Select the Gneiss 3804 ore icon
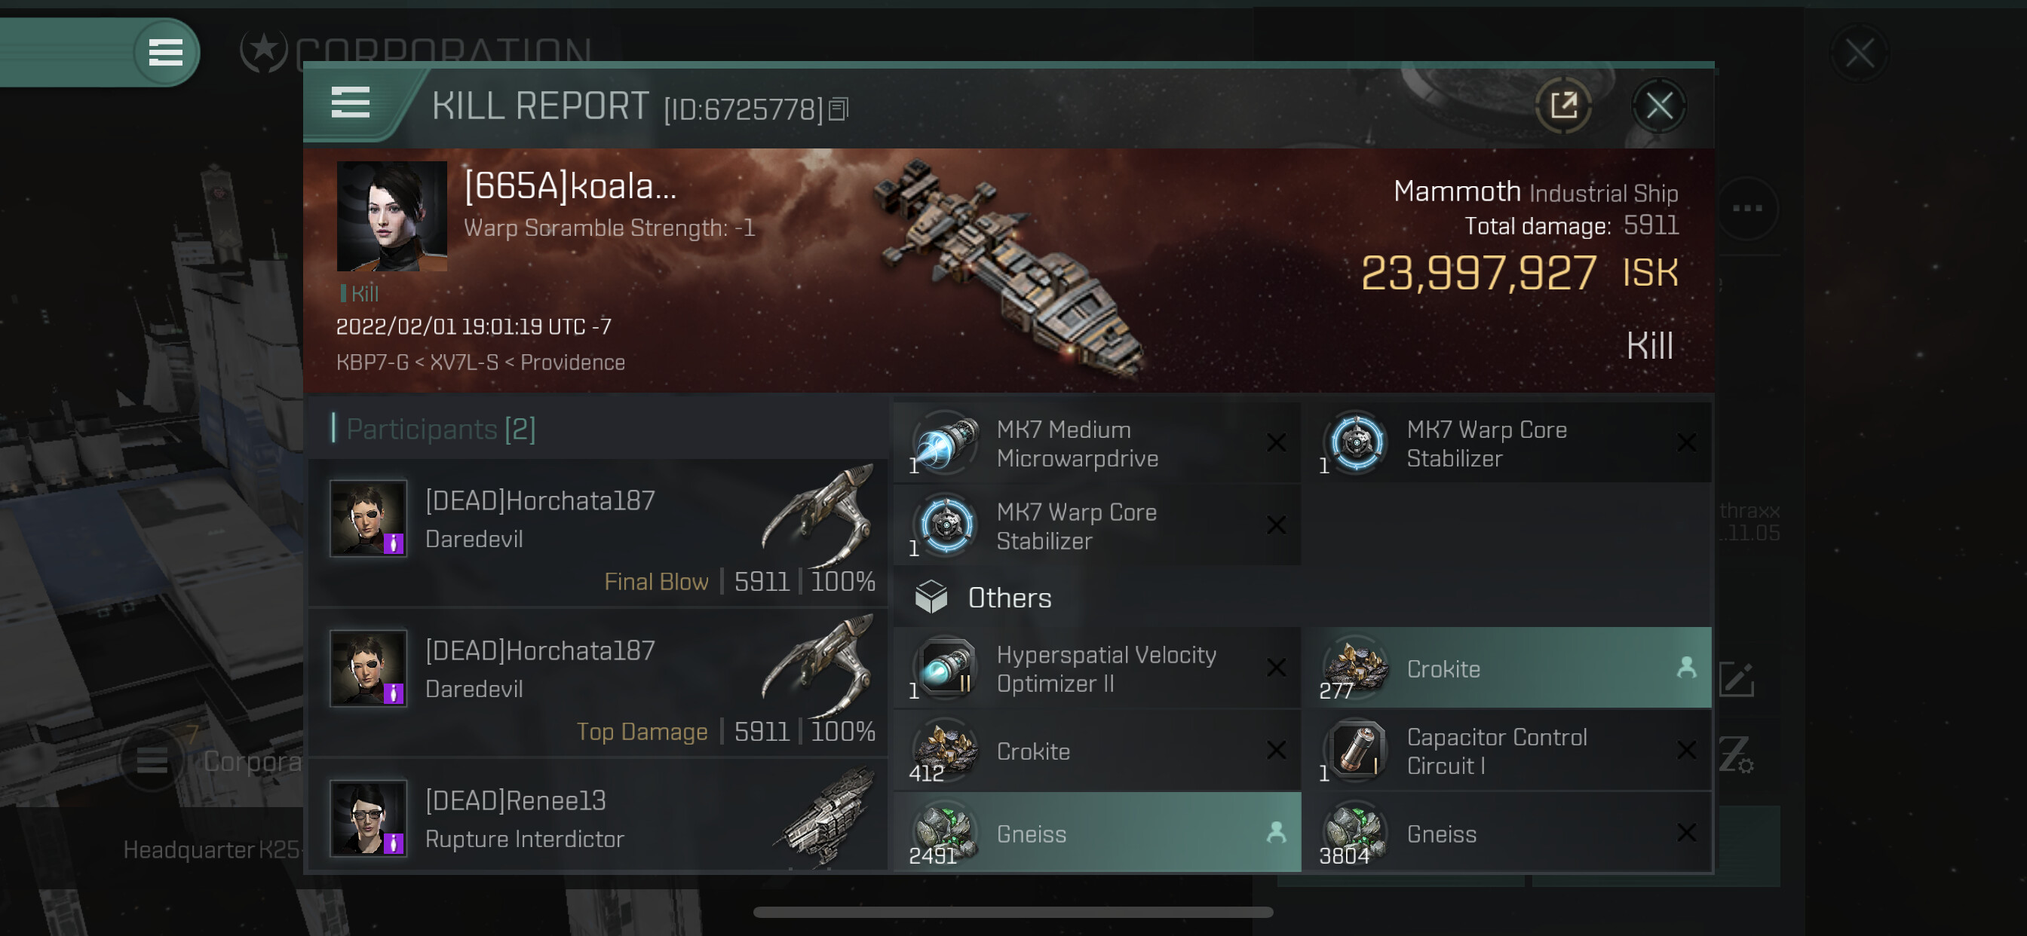 (1357, 833)
